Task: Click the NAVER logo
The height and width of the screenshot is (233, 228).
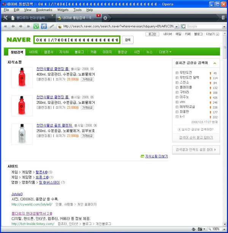Action: pyautogui.click(x=19, y=40)
